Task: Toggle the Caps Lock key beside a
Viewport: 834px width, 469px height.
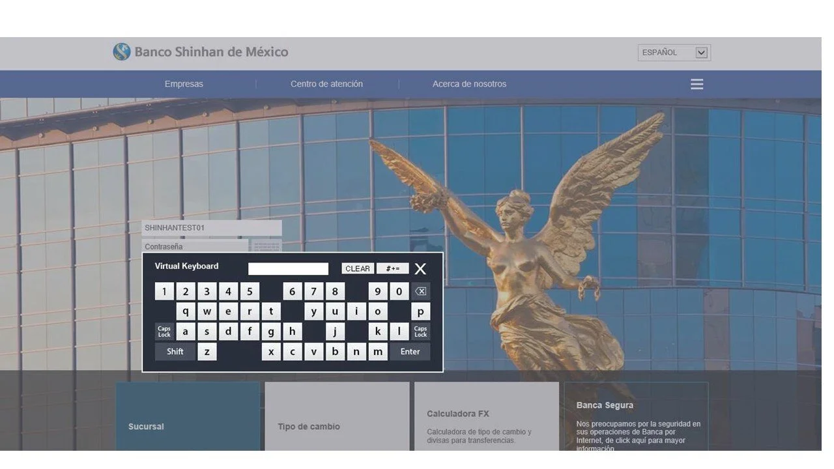Action: 164,332
